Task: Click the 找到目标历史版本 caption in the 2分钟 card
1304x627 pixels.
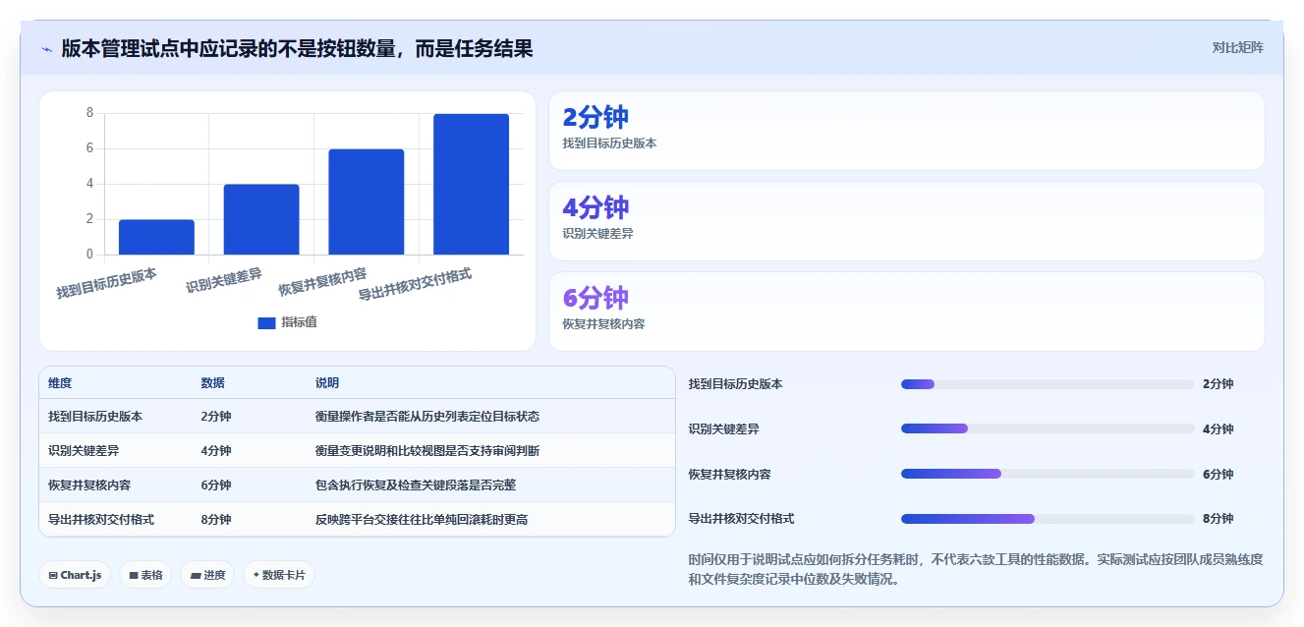Action: [609, 143]
